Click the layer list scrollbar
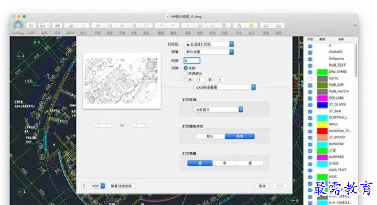 [x=356, y=60]
